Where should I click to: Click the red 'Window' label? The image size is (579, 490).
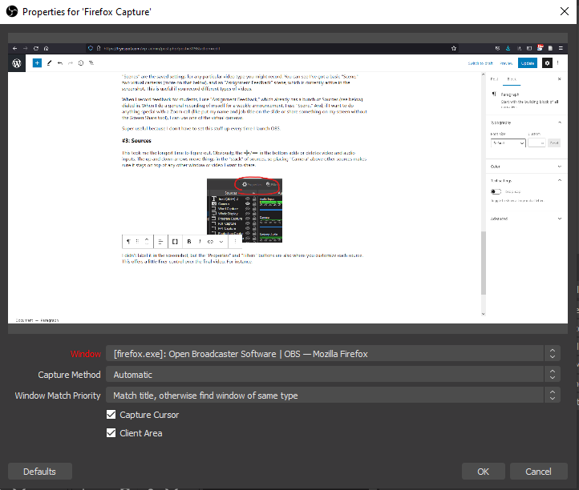click(x=85, y=354)
